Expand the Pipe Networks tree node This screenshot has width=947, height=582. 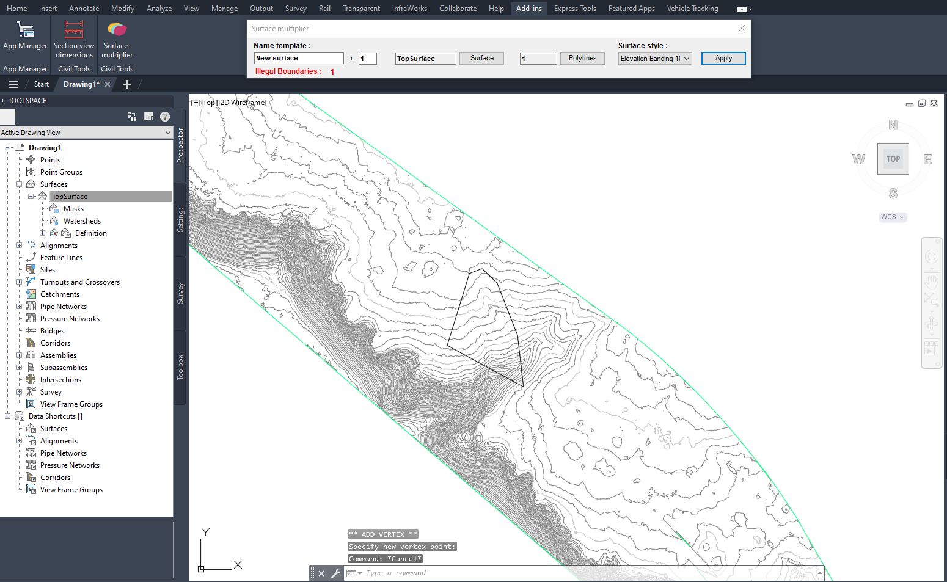click(x=19, y=307)
